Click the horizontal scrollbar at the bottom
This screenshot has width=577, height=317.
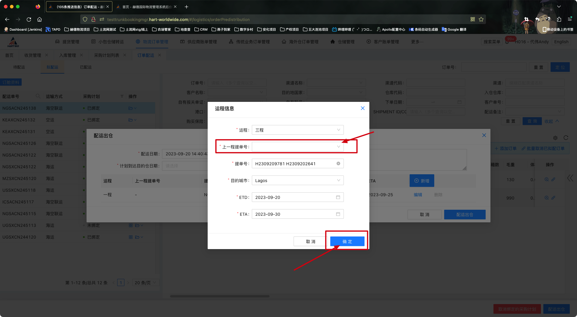(x=219, y=296)
